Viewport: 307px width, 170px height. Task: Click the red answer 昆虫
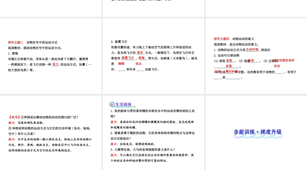[x=139, y=64]
